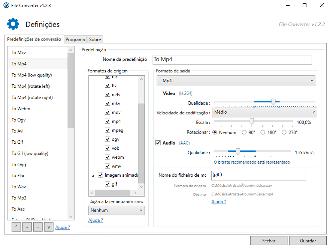Add a new preset with + button
Image resolution: width=330 pixels, height=248 pixels.
27,227
